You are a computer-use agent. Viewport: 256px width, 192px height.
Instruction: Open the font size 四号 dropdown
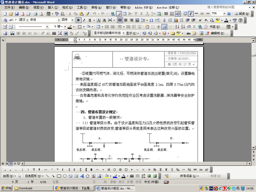[x=72, y=20]
